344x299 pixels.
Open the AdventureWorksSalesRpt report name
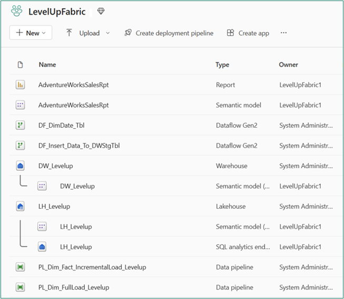tap(74, 85)
